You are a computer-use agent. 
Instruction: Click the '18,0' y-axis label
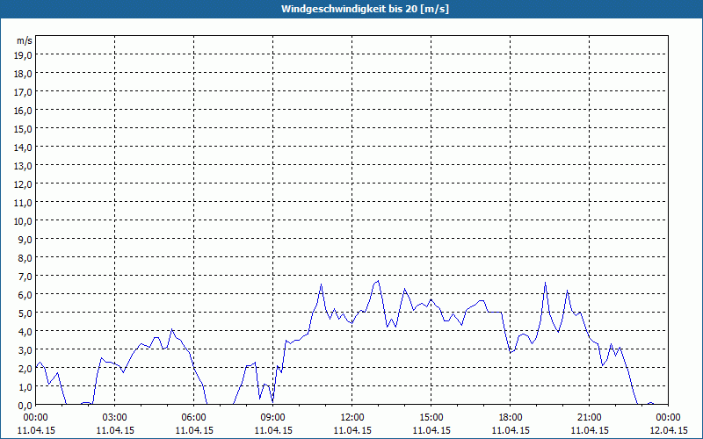23,74
